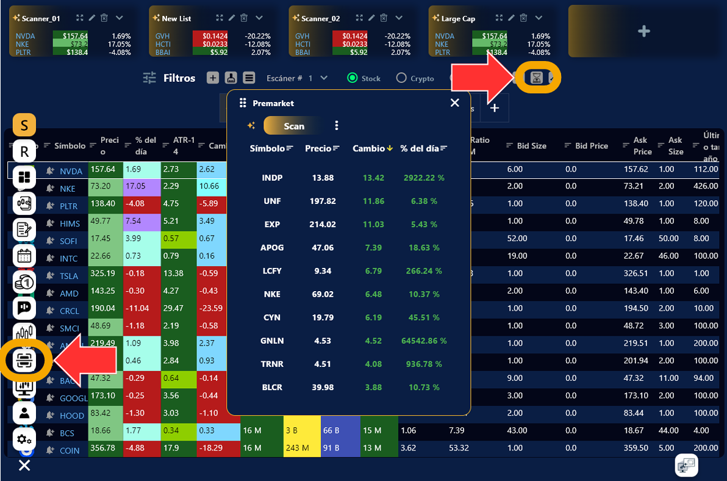Open the scanner icon in the left sidebar
The image size is (727, 481).
(25, 361)
